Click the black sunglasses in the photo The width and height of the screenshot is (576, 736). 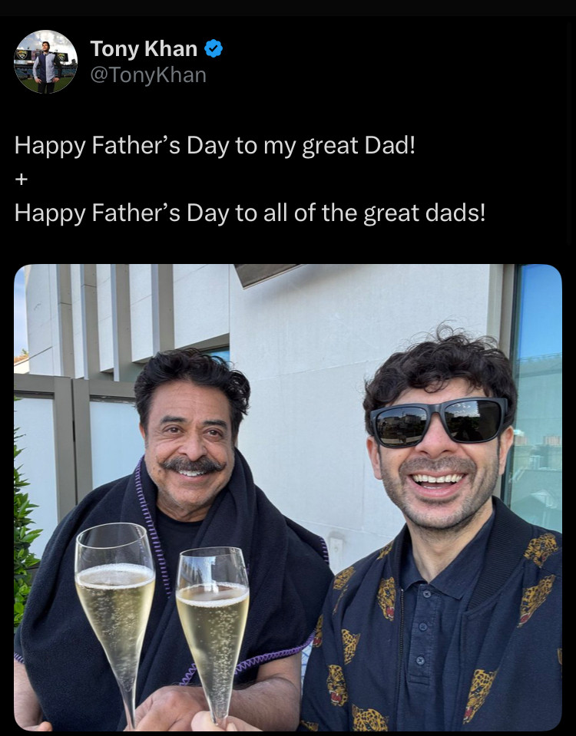[439, 421]
